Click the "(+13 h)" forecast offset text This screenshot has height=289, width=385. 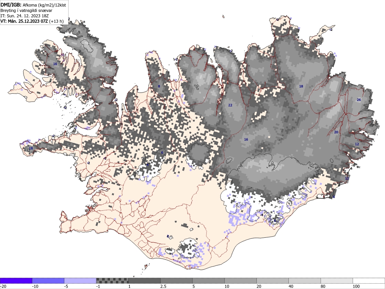pyautogui.click(x=56, y=21)
